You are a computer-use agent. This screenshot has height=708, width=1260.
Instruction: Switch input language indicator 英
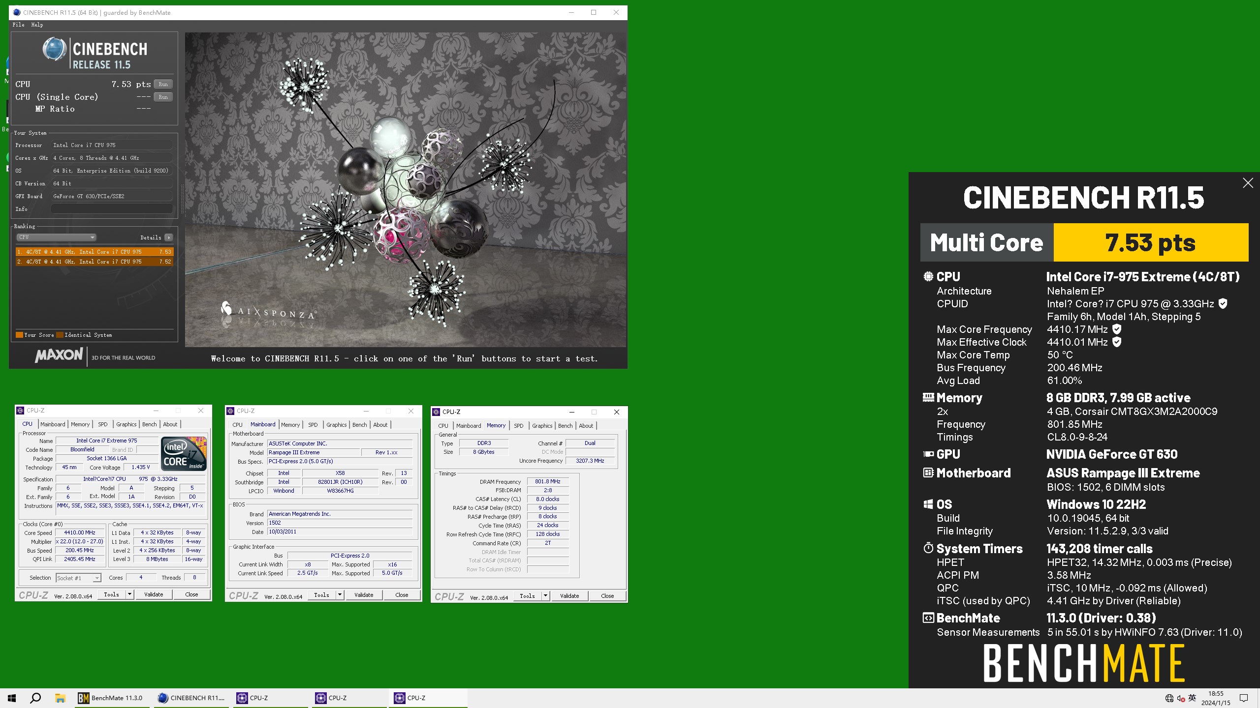pos(1192,698)
